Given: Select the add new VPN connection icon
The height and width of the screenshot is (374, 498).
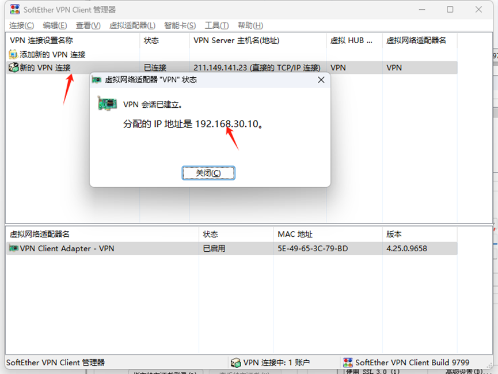Looking at the screenshot, I should coord(13,54).
